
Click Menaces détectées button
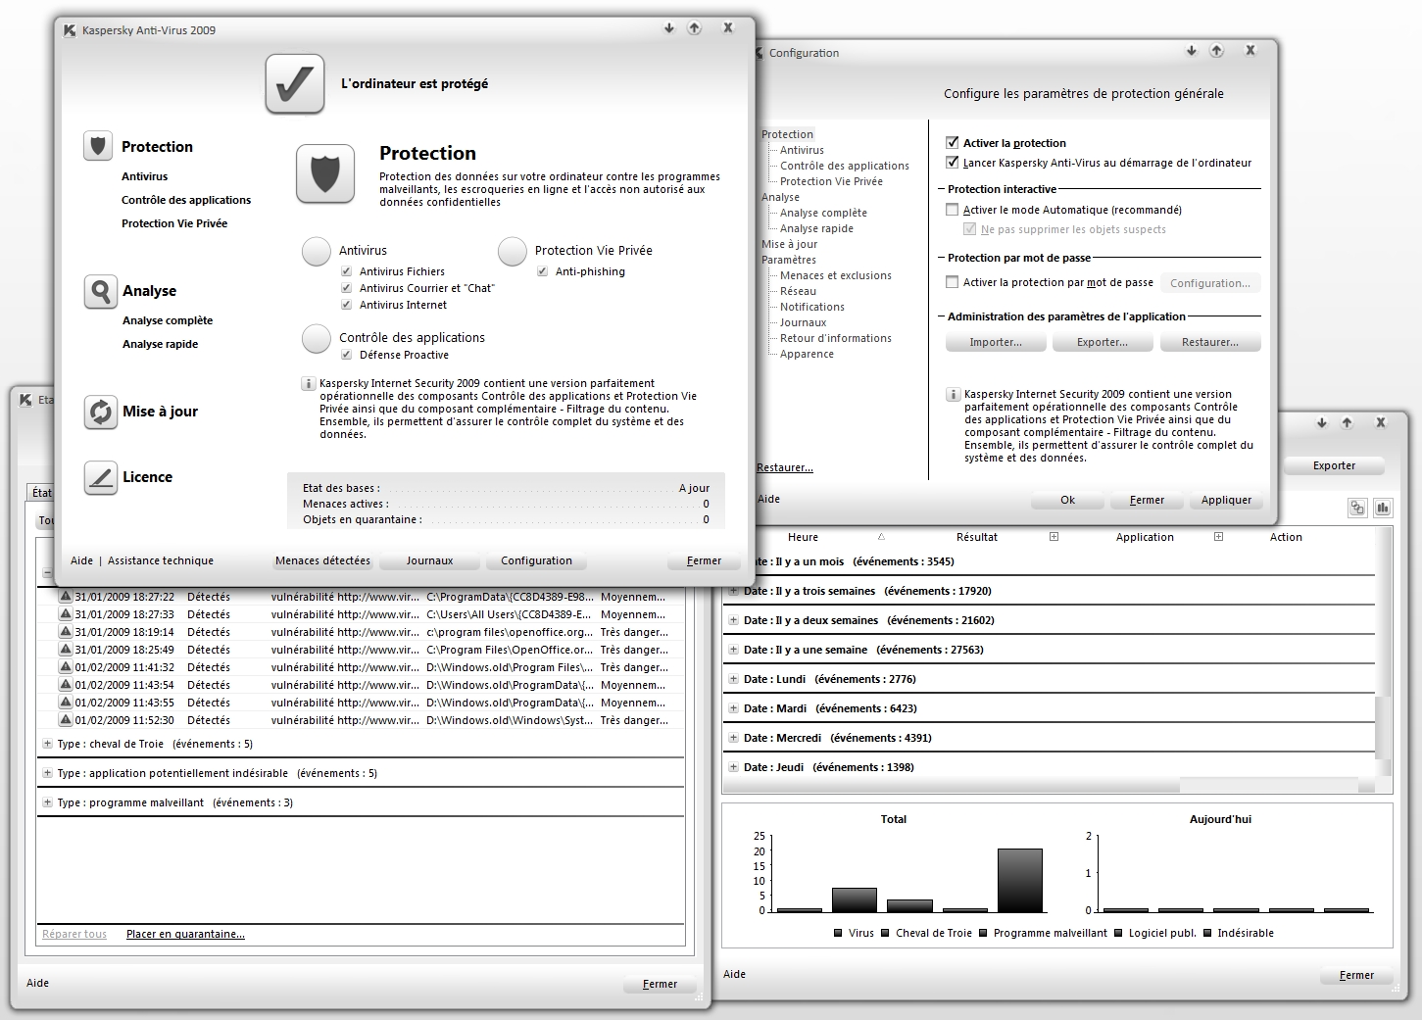point(322,560)
